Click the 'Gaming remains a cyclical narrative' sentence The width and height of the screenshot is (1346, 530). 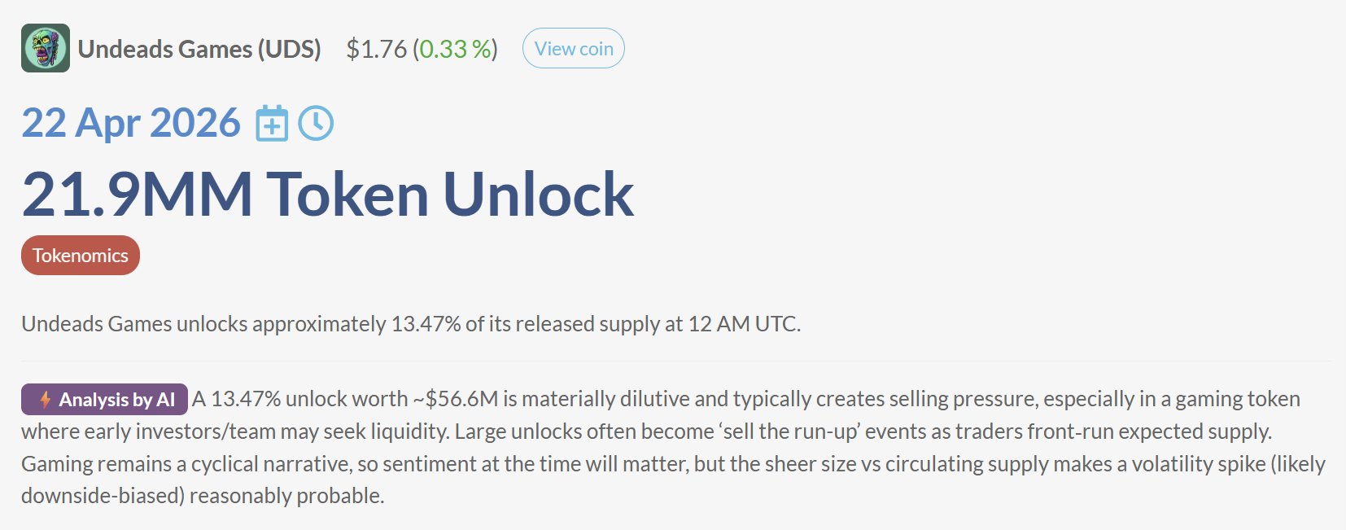[x=195, y=464]
